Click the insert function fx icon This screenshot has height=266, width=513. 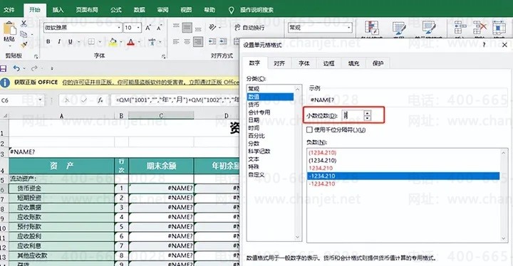coord(100,100)
